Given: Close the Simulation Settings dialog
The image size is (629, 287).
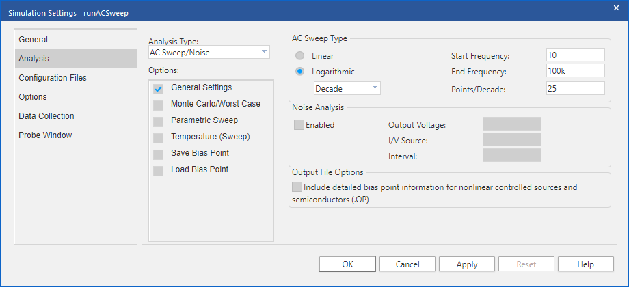Looking at the screenshot, I should coord(616,8).
